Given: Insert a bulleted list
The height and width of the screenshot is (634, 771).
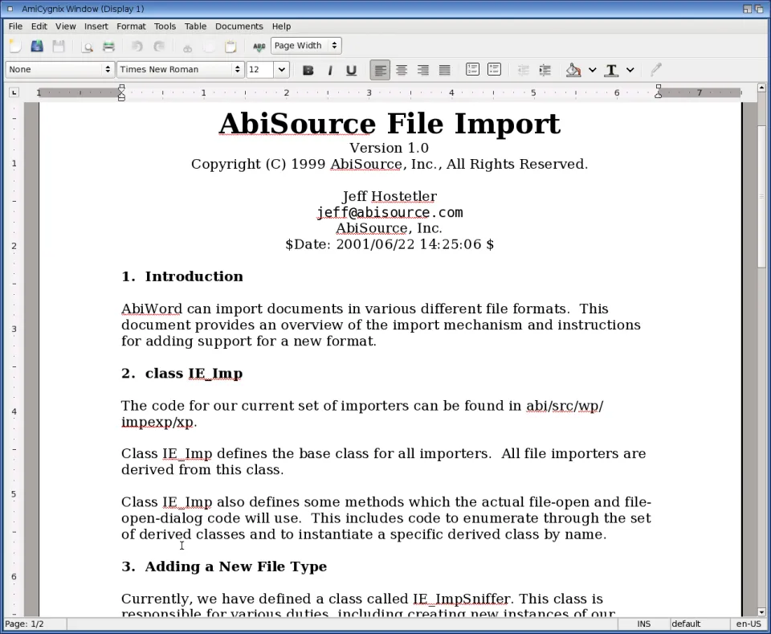Looking at the screenshot, I should (x=494, y=70).
